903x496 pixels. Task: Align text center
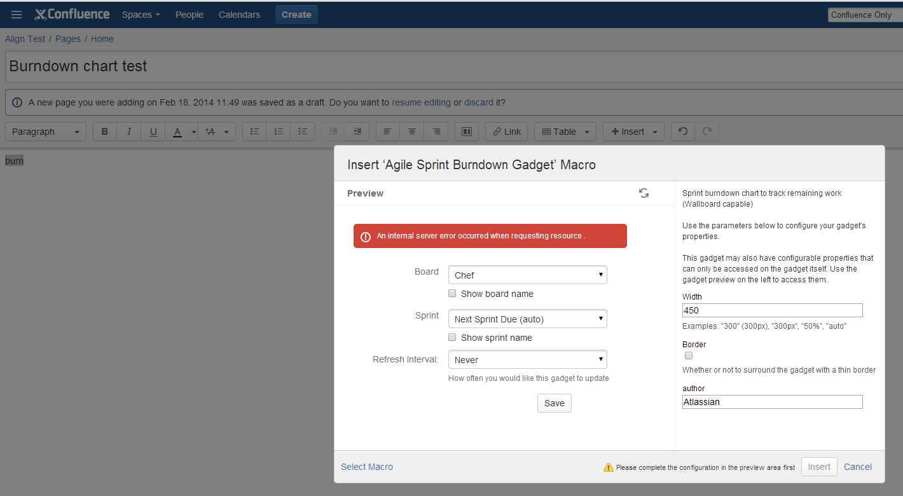(412, 132)
